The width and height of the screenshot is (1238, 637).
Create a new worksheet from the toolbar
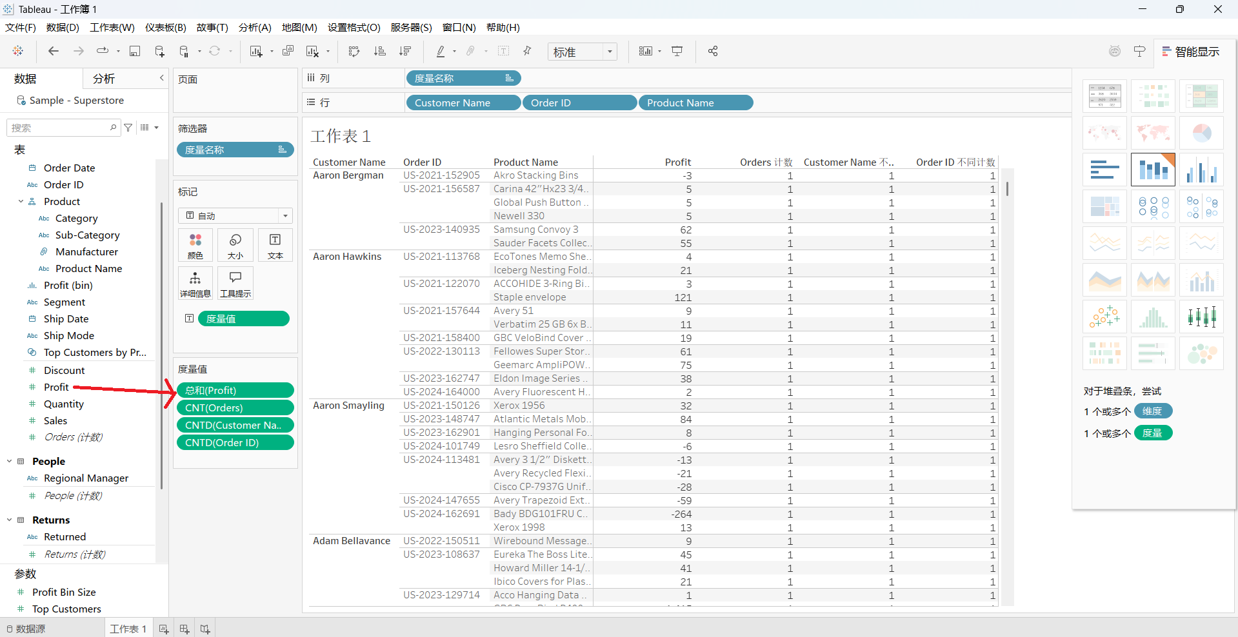point(256,51)
